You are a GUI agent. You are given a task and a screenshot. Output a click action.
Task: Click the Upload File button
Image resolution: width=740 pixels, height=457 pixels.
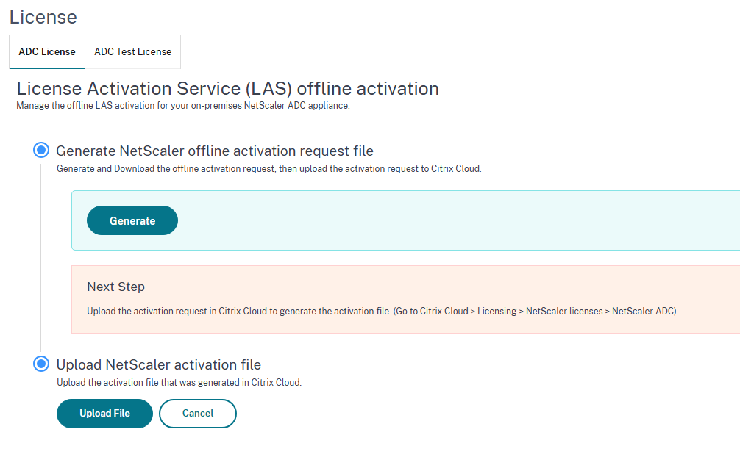(x=104, y=414)
